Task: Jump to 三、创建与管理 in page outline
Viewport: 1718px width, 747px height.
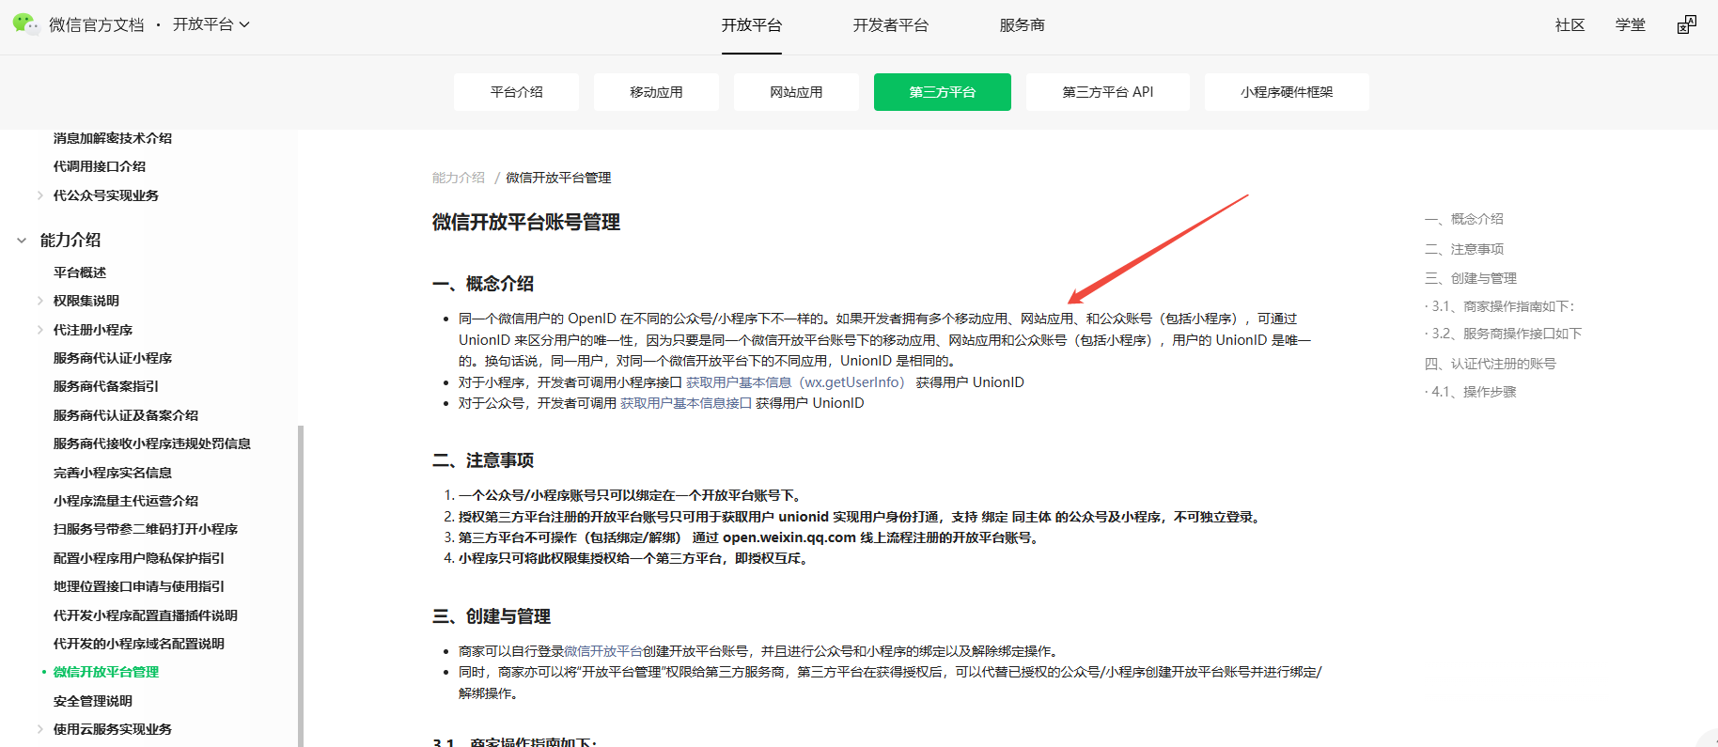Action: coord(1471,278)
